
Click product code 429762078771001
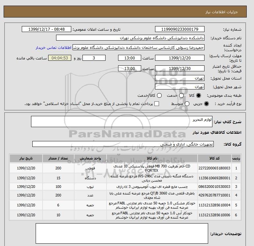click(x=214, y=195)
